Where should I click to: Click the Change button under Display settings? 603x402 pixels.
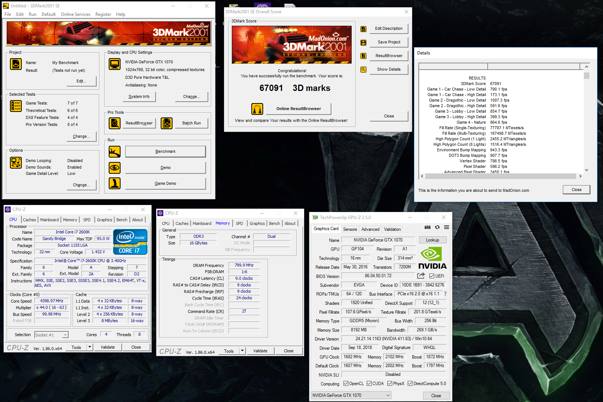tap(192, 96)
